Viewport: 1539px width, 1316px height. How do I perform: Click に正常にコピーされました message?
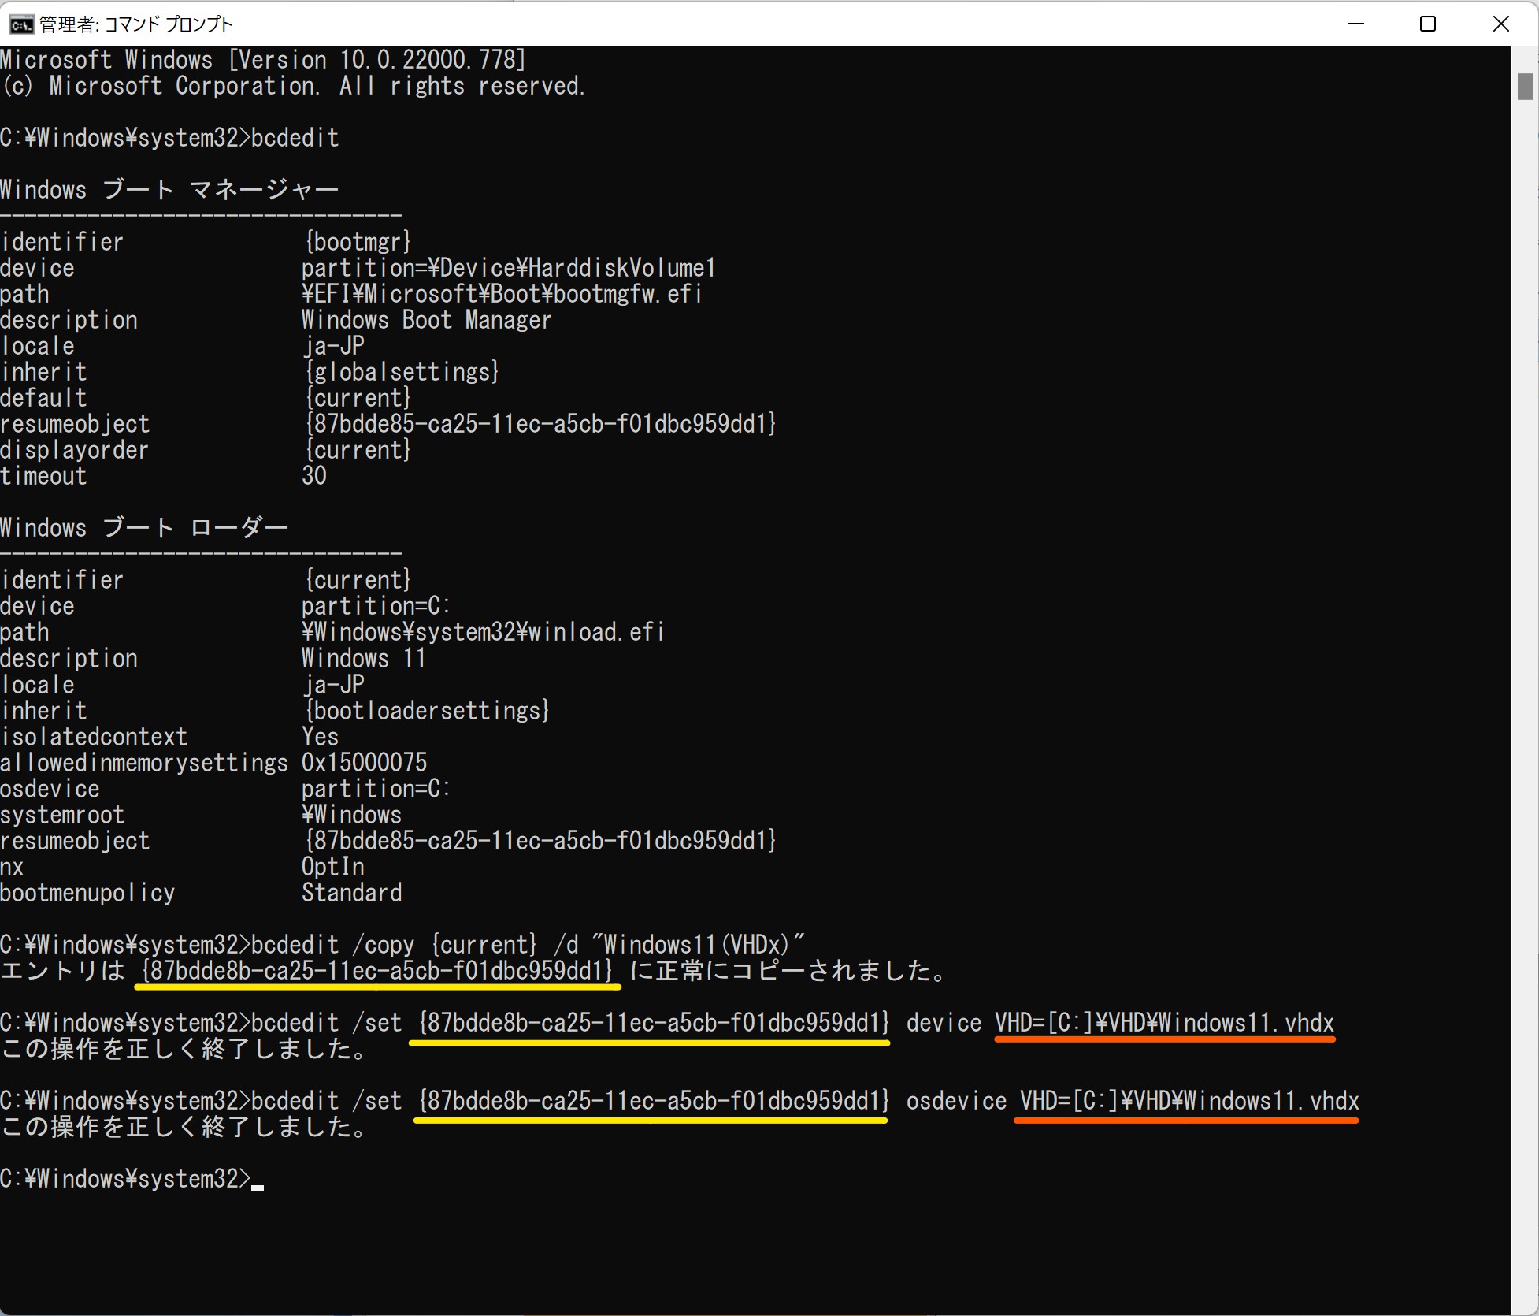(x=788, y=971)
